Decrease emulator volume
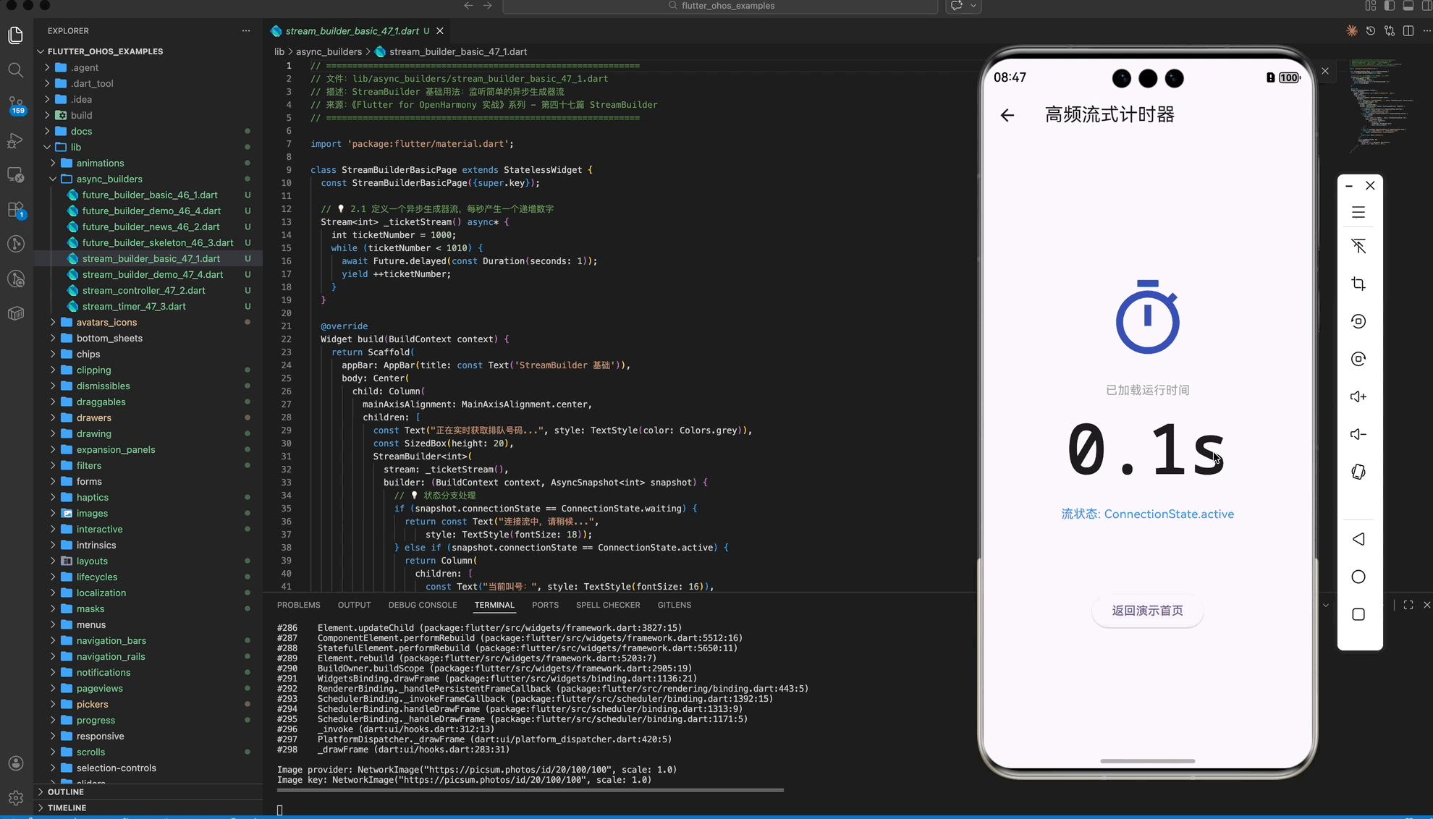Viewport: 1433px width, 819px height. coord(1358,434)
